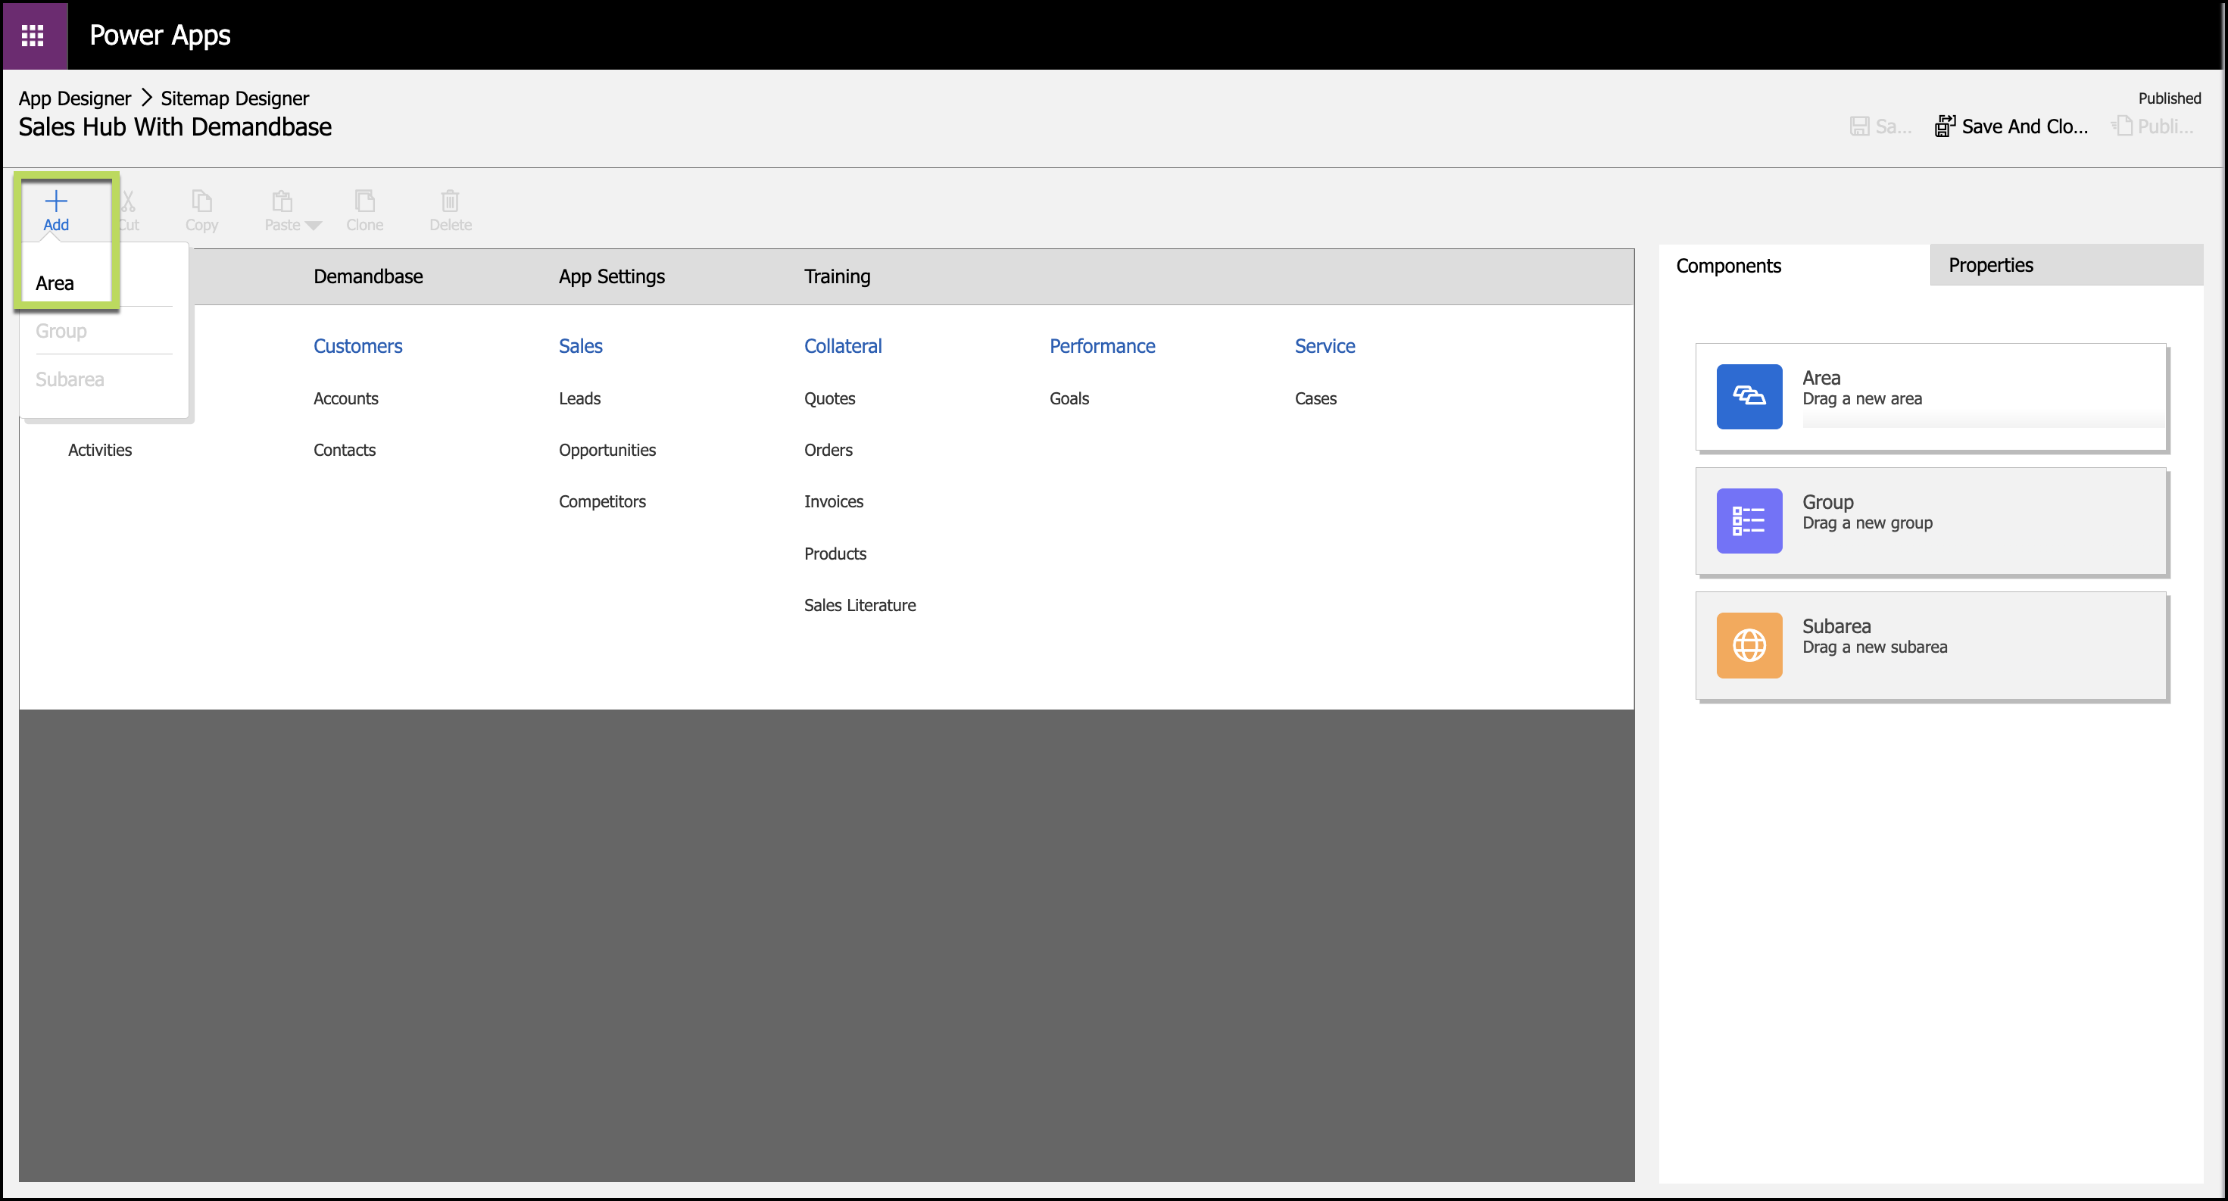Click the Delete trash icon
The width and height of the screenshot is (2228, 1201).
pyautogui.click(x=450, y=201)
